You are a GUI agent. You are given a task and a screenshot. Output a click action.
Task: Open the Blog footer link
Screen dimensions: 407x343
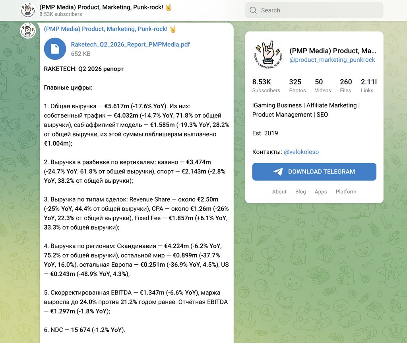point(300,191)
